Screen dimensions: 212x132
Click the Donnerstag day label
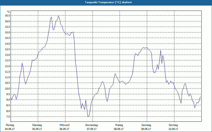pos(91,125)
